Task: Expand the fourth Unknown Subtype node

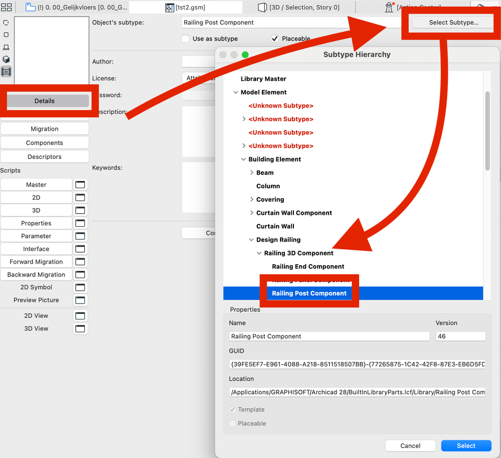Action: 244,146
